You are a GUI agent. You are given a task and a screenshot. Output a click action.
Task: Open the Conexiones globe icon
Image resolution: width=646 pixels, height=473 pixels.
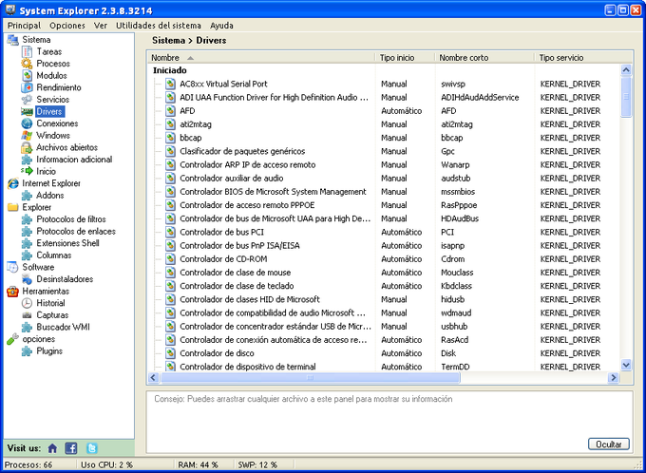tap(27, 123)
